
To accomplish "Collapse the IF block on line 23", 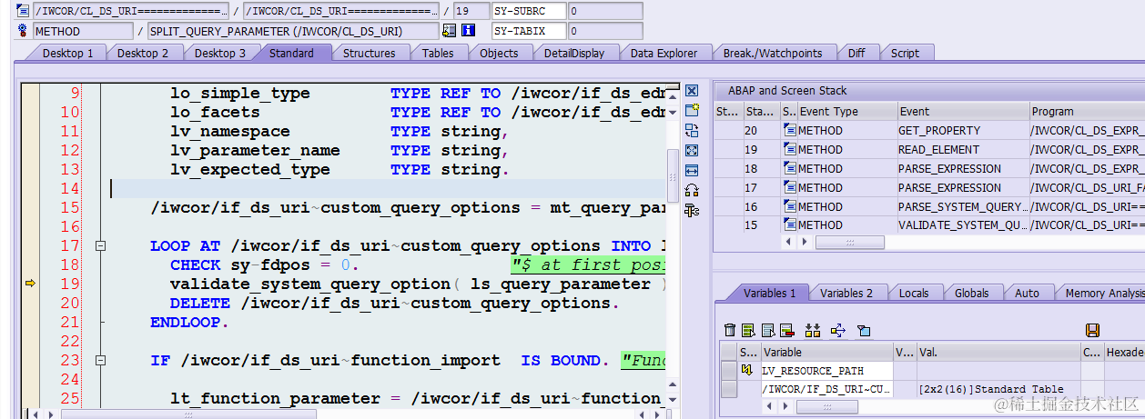I will (x=101, y=360).
